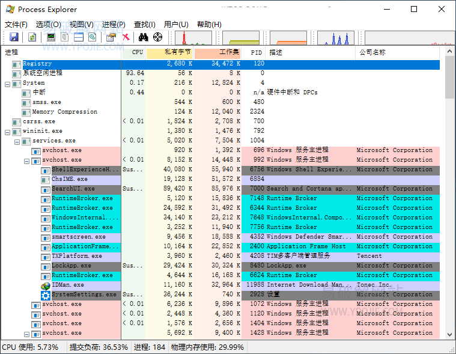Click the red X Kill Process icon
The height and width of the screenshot is (354, 456).
(x=126, y=37)
